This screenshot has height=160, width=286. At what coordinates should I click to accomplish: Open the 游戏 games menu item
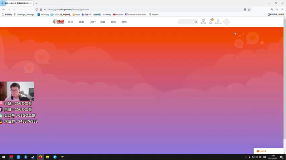pyautogui.click(x=113, y=22)
